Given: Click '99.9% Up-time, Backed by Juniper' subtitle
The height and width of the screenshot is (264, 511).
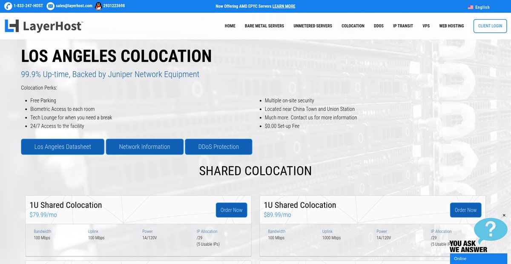Looking at the screenshot, I should (x=110, y=74).
